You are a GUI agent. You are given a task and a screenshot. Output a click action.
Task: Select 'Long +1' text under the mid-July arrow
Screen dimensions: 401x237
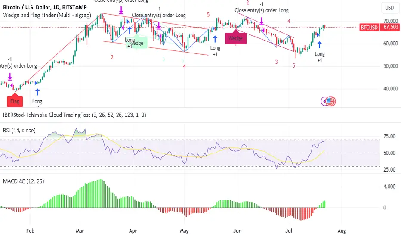click(x=320, y=57)
